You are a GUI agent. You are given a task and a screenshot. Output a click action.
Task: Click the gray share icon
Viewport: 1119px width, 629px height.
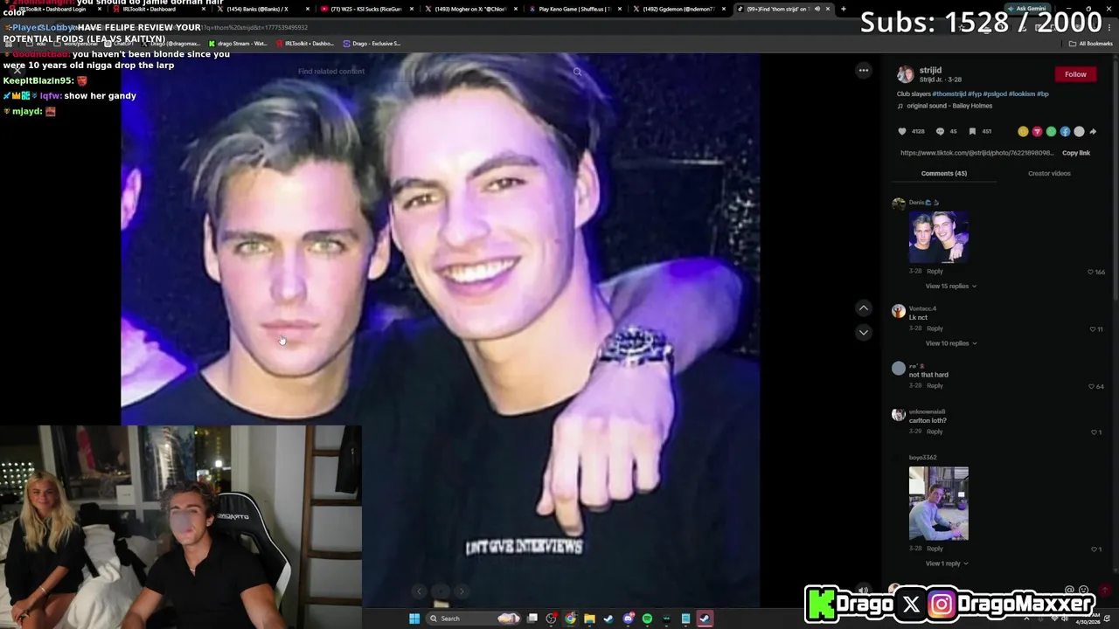tap(1079, 131)
